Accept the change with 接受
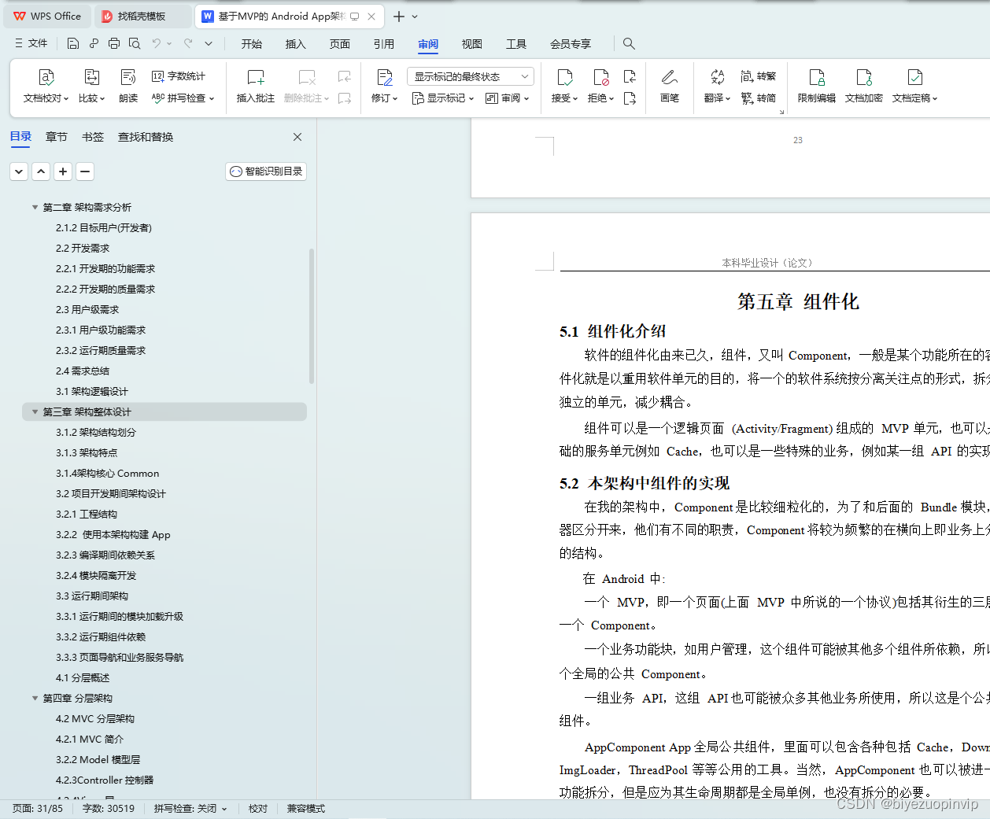The height and width of the screenshot is (819, 990). tap(564, 86)
